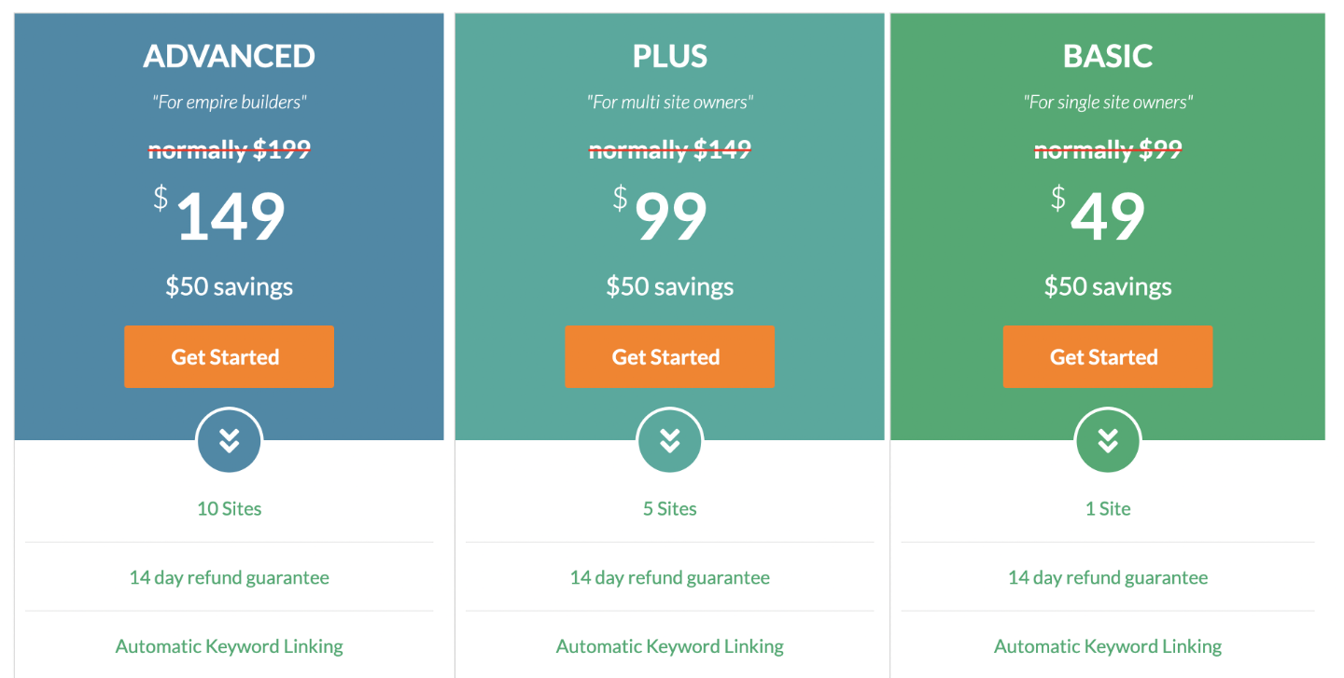Click the 10 Sites feature text
Screen dimensions: 1344x678
tap(229, 508)
